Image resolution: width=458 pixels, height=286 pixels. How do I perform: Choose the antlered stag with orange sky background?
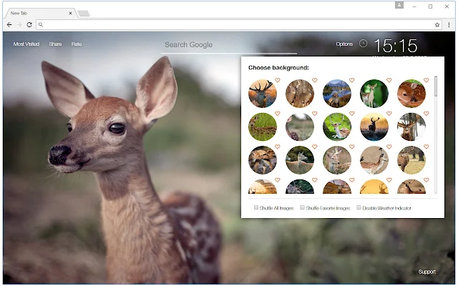(x=263, y=94)
